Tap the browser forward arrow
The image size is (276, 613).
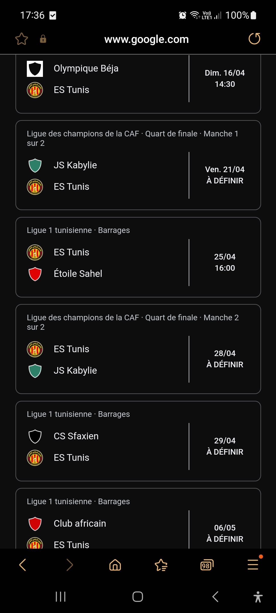tap(70, 565)
